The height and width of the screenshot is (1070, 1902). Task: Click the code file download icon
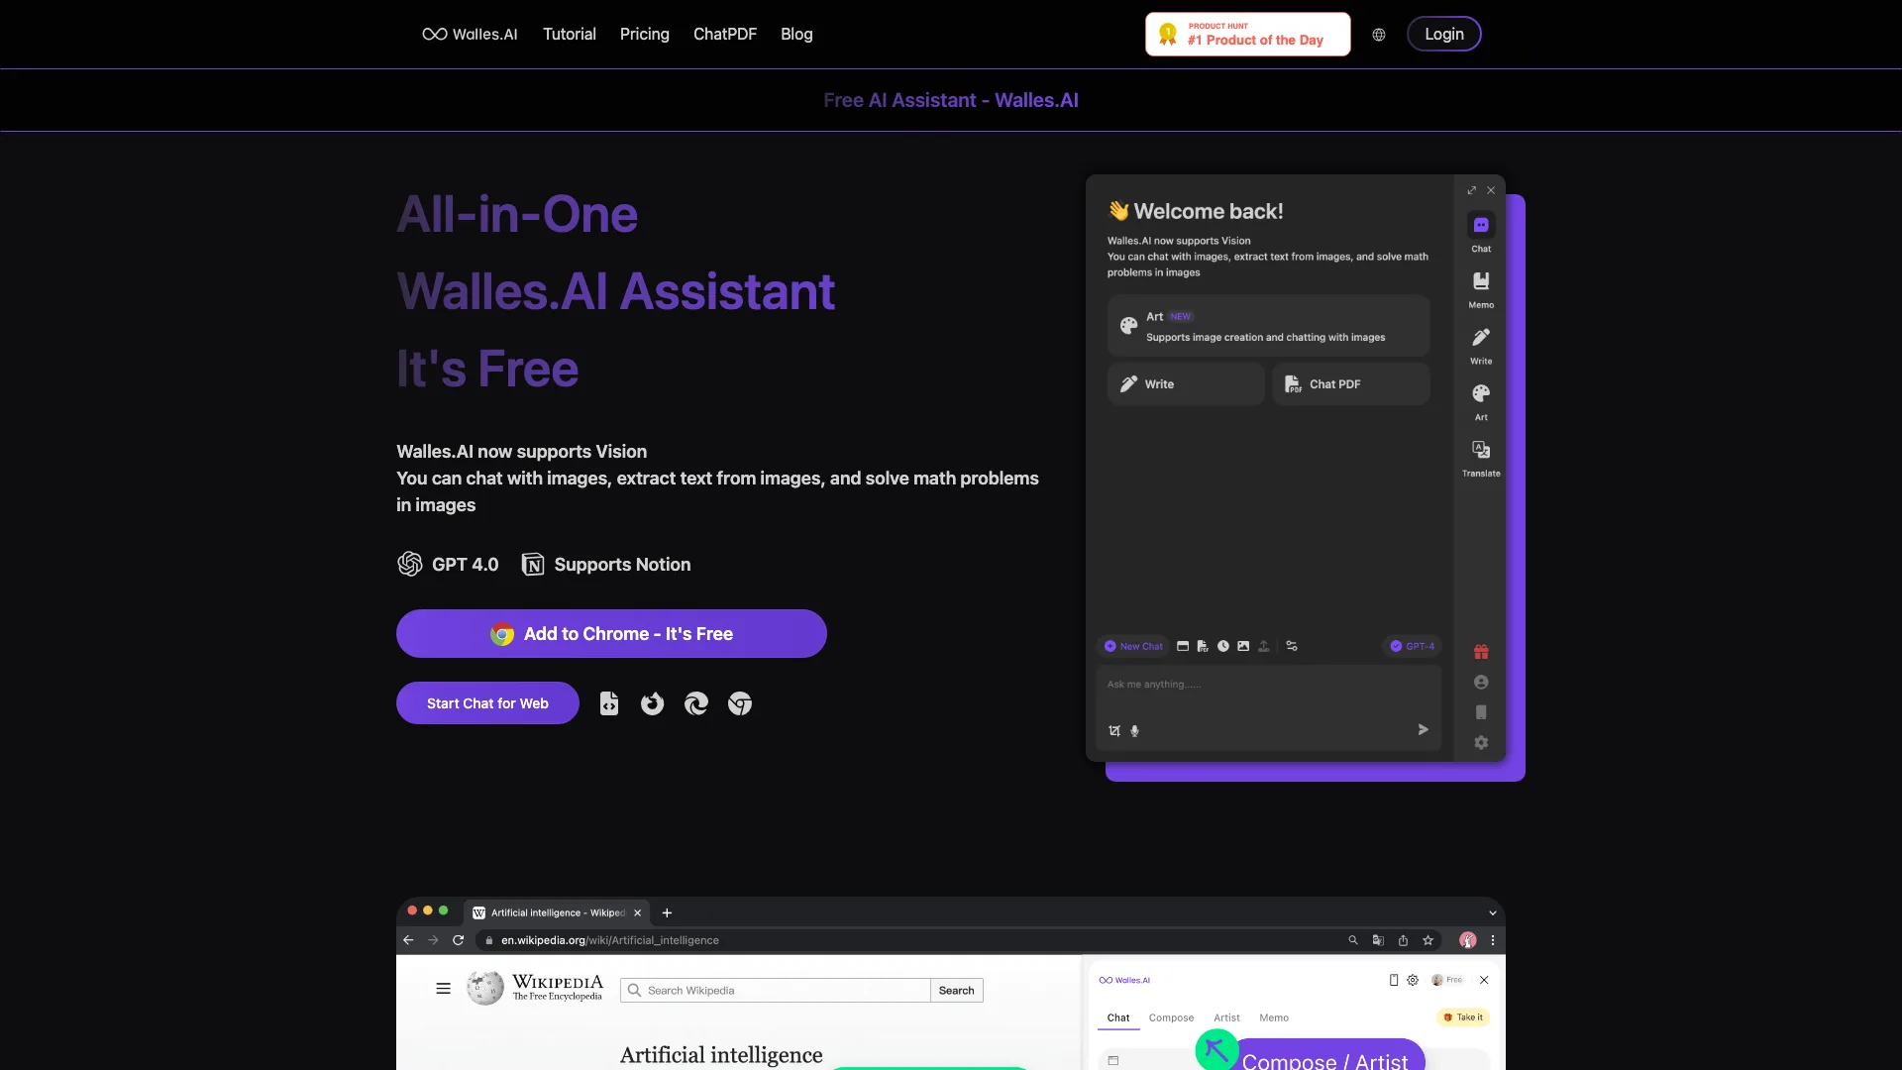coord(609,703)
